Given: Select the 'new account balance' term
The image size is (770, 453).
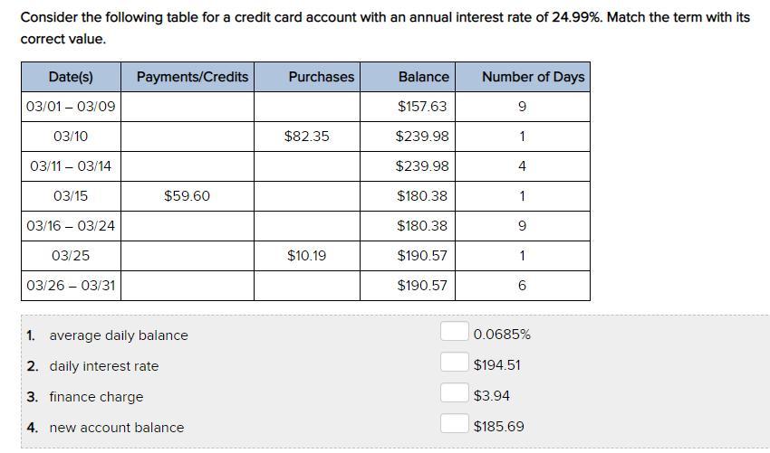Looking at the screenshot, I should pos(116,428).
